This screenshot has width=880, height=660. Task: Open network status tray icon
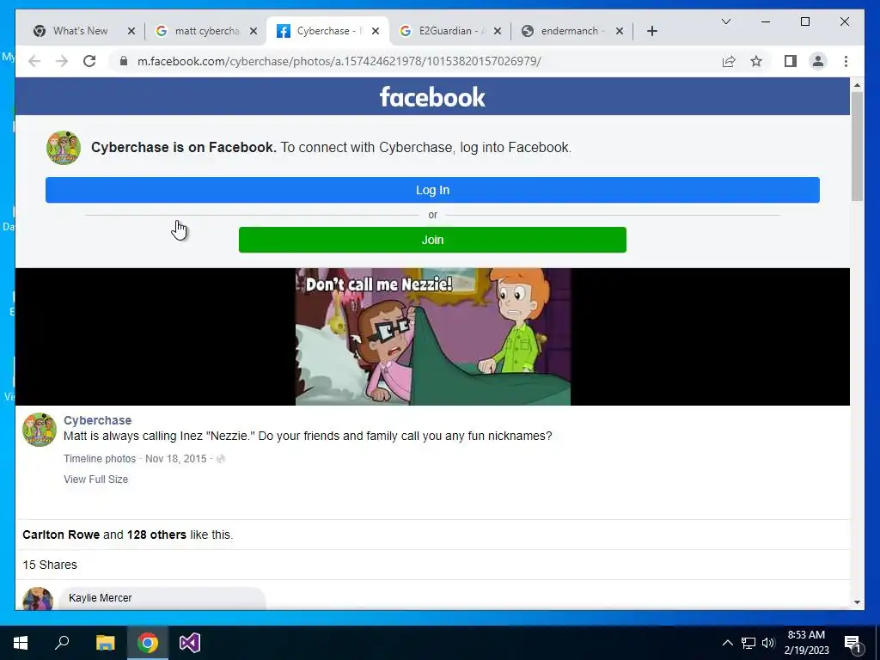(749, 643)
